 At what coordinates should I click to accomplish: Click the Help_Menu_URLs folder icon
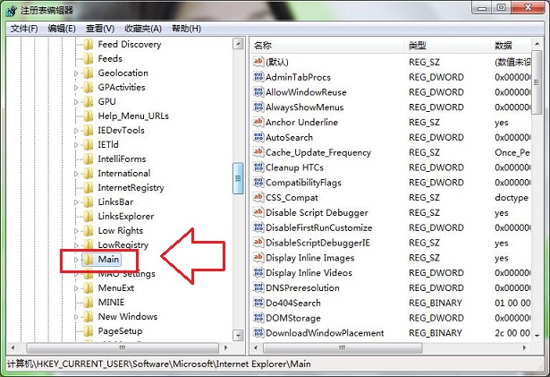click(89, 116)
